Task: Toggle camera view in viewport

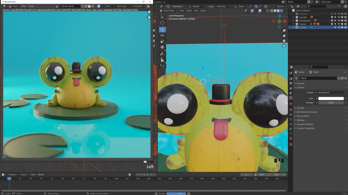Action: [284, 41]
